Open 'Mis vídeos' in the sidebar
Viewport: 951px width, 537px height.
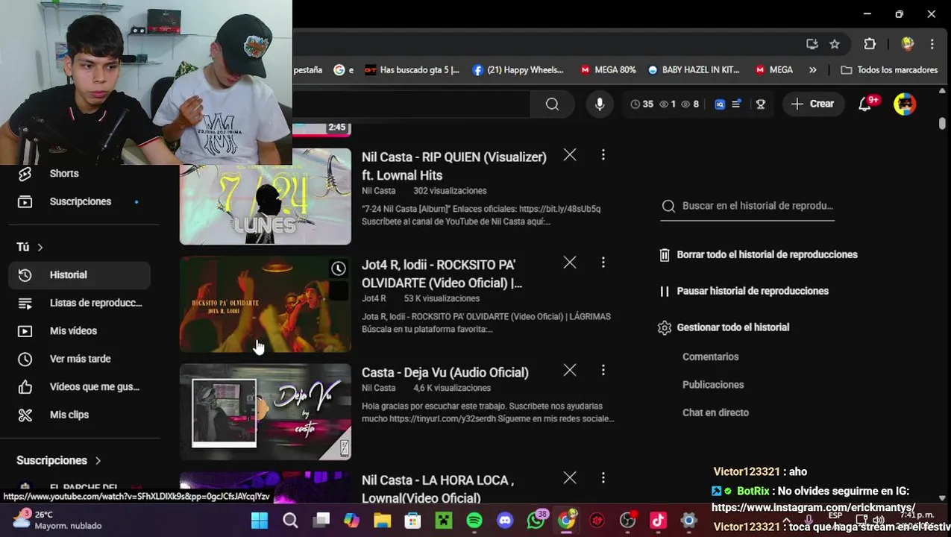click(80, 330)
